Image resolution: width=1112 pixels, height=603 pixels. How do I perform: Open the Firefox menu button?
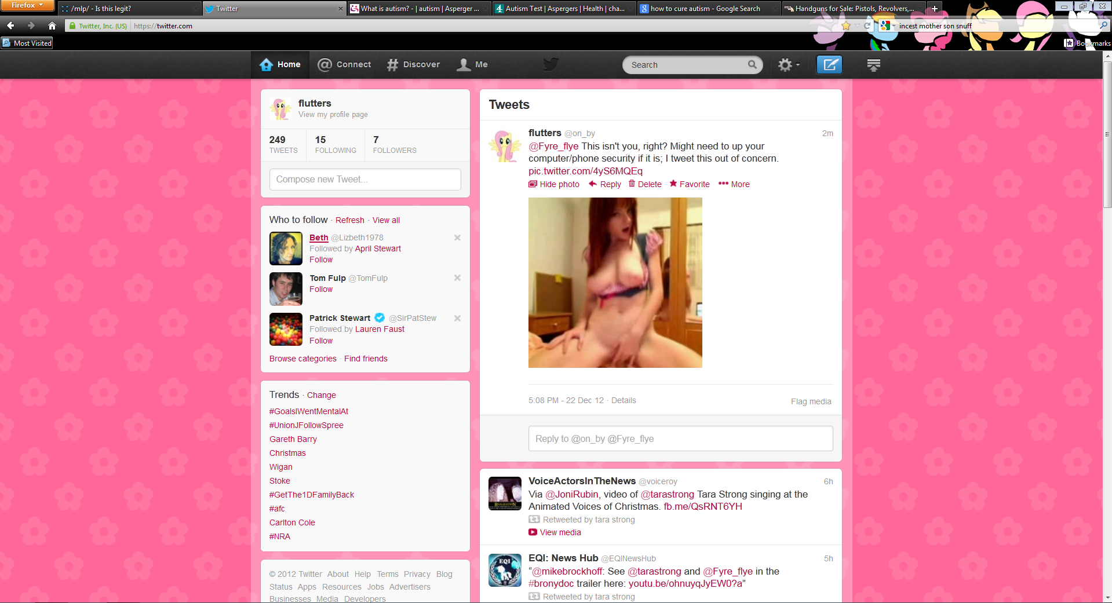coord(27,5)
